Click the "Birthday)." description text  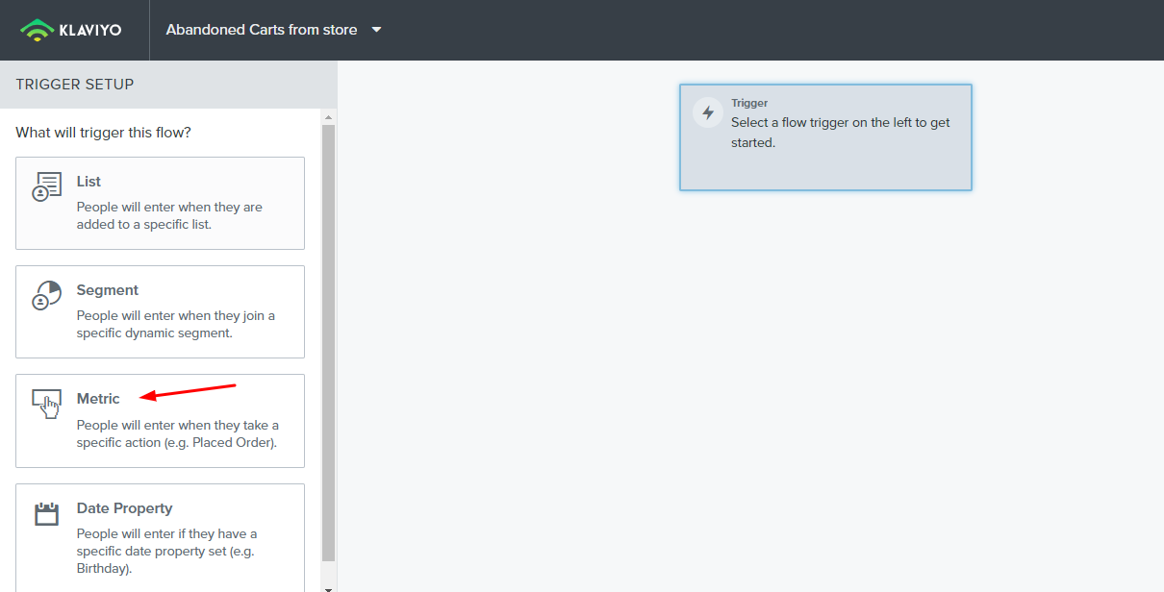(x=104, y=568)
